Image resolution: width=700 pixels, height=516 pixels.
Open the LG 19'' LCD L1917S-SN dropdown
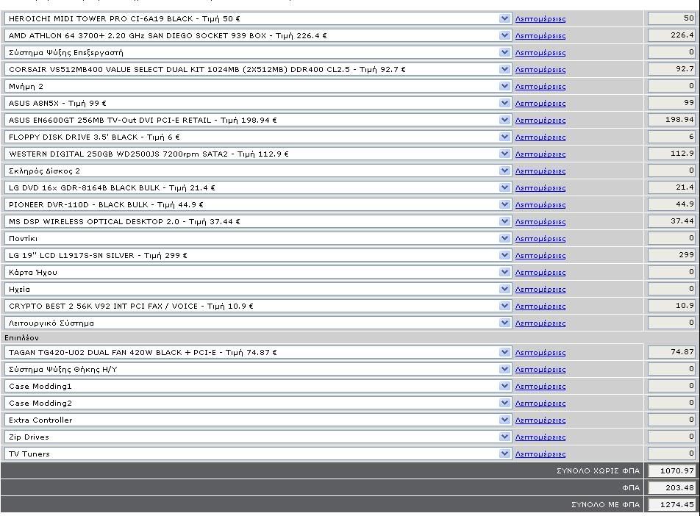point(257,255)
